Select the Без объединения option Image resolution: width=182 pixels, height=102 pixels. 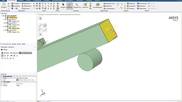[x=25, y=53]
